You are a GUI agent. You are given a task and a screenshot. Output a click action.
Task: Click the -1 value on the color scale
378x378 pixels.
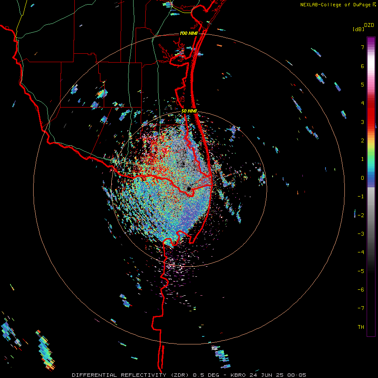point(361,197)
